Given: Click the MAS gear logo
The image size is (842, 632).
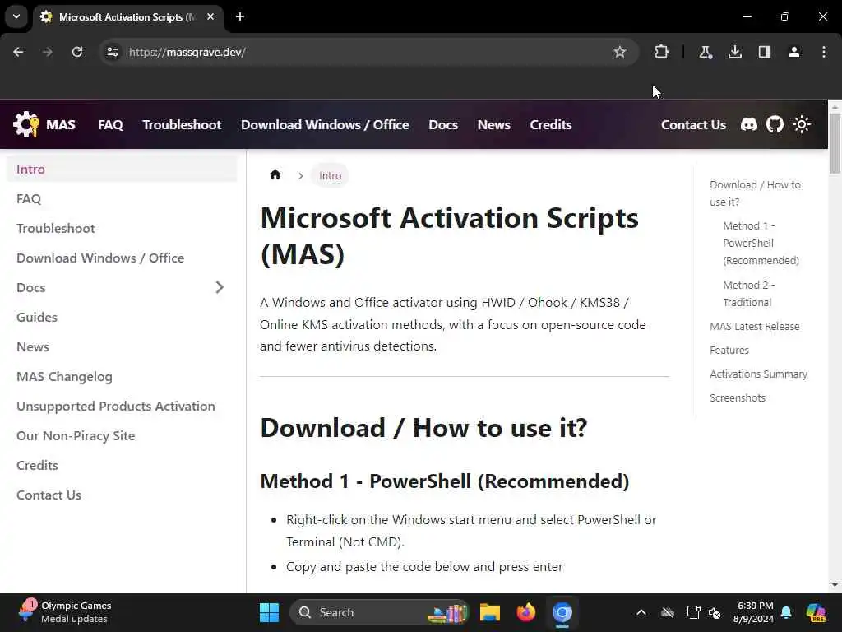Looking at the screenshot, I should 25,124.
